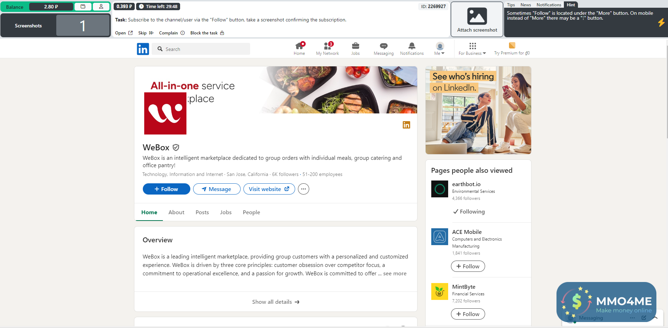
Task: Open My Network from the navigation bar
Action: tap(327, 49)
